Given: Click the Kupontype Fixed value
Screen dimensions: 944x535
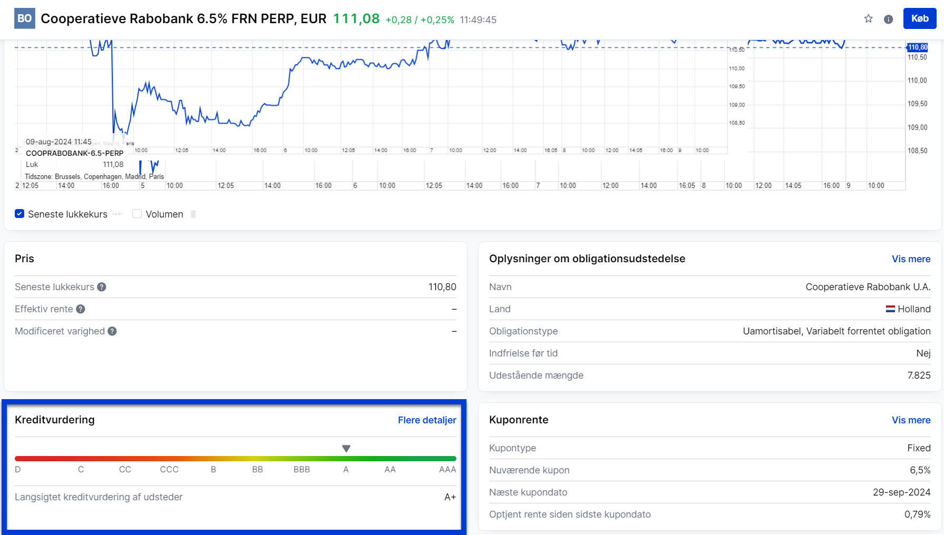Looking at the screenshot, I should 919,448.
